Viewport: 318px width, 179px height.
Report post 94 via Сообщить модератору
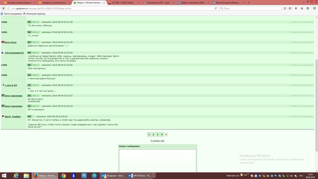tap(302, 116)
